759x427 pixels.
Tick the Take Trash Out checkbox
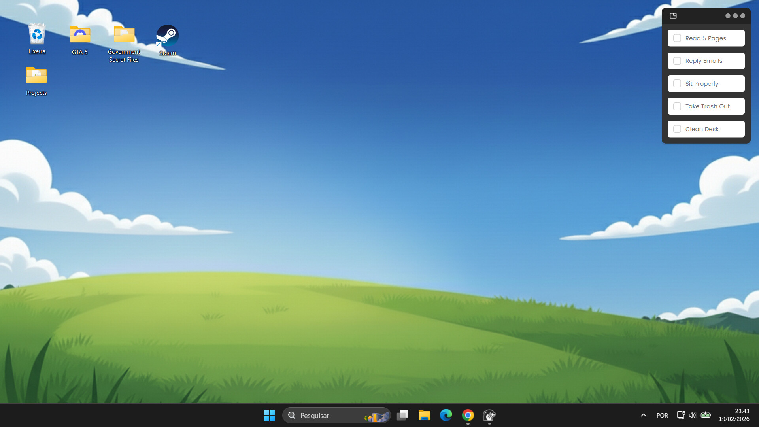point(677,106)
